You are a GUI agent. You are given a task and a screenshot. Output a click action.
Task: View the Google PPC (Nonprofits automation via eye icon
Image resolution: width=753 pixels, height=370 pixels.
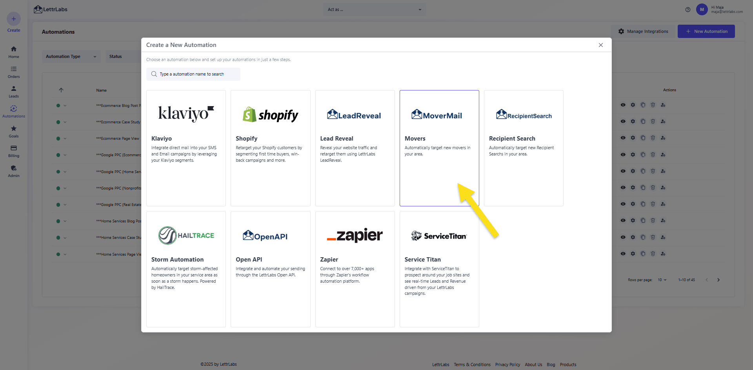tap(623, 188)
